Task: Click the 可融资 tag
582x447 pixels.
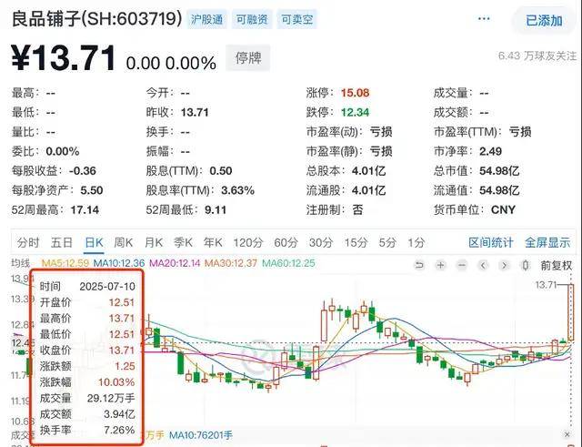Action: [252, 19]
